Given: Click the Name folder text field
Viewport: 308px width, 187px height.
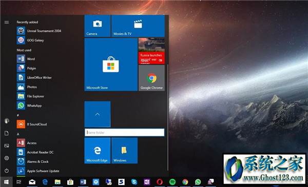Looking at the screenshot, I should coord(125,133).
